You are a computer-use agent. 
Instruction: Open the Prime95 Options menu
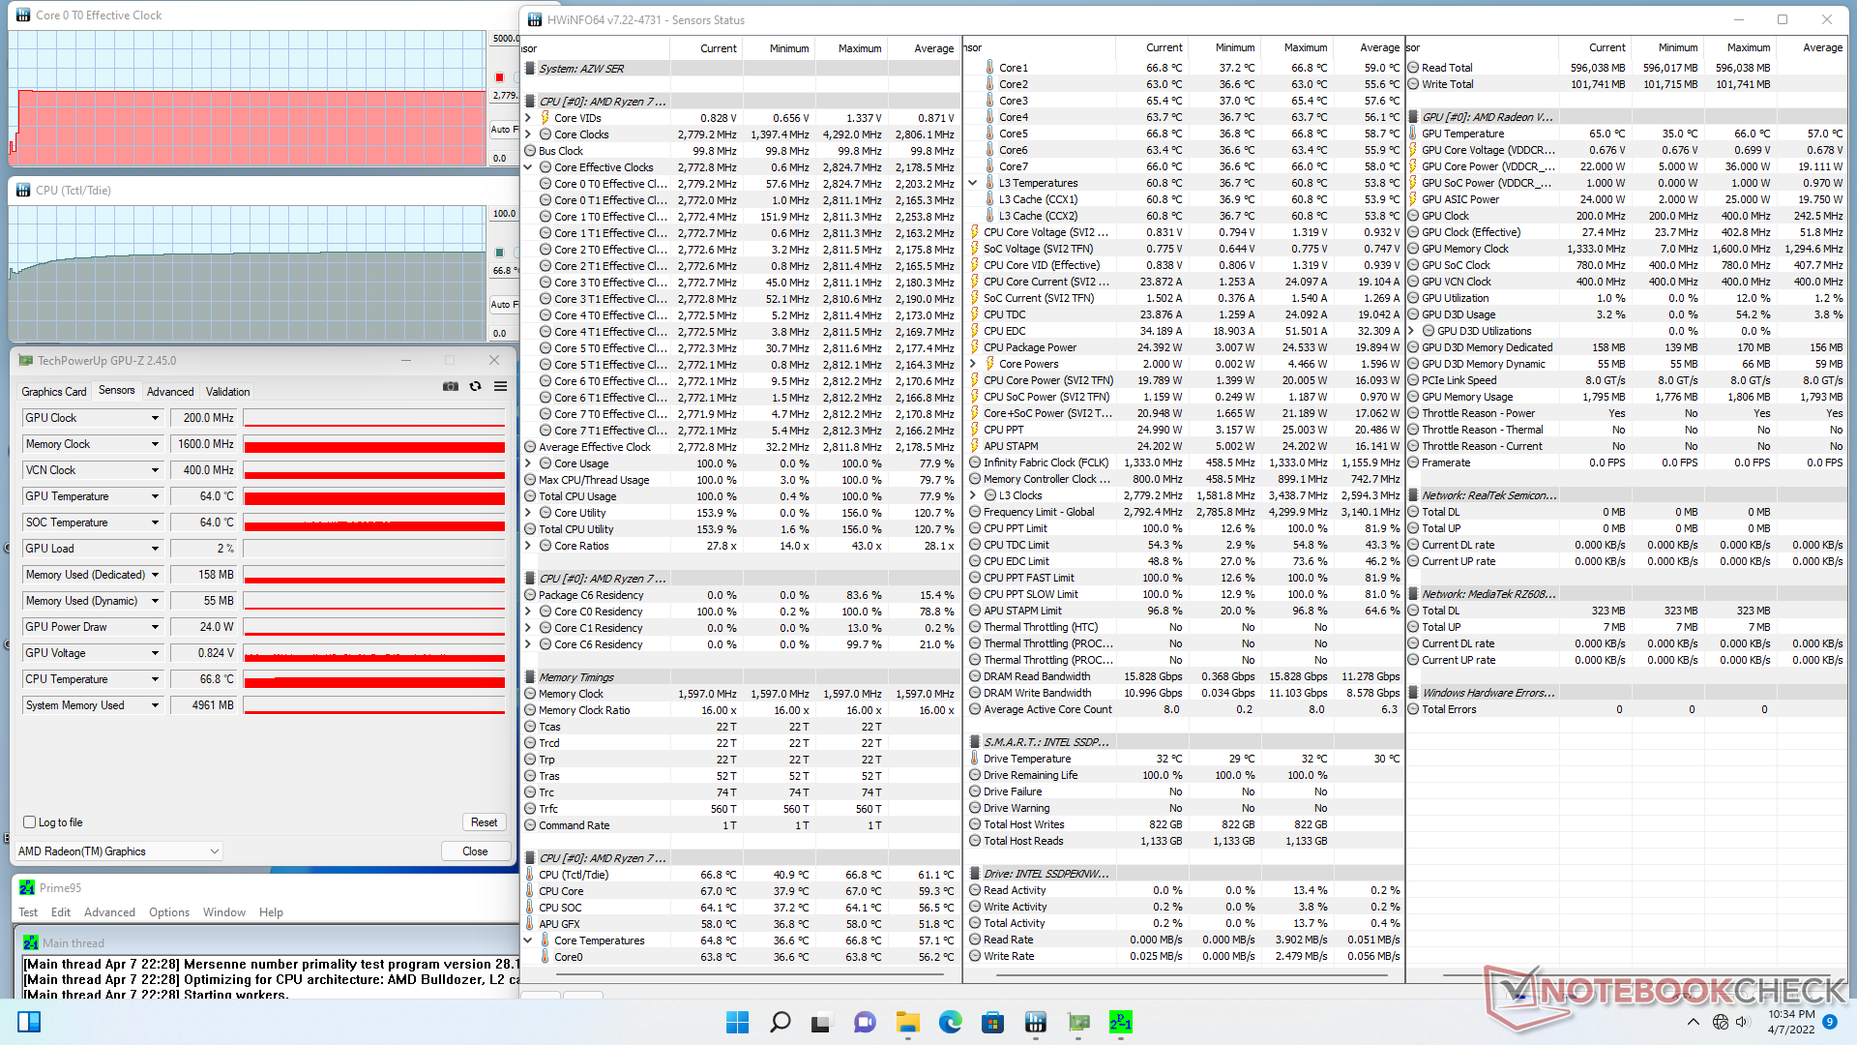coord(169,912)
